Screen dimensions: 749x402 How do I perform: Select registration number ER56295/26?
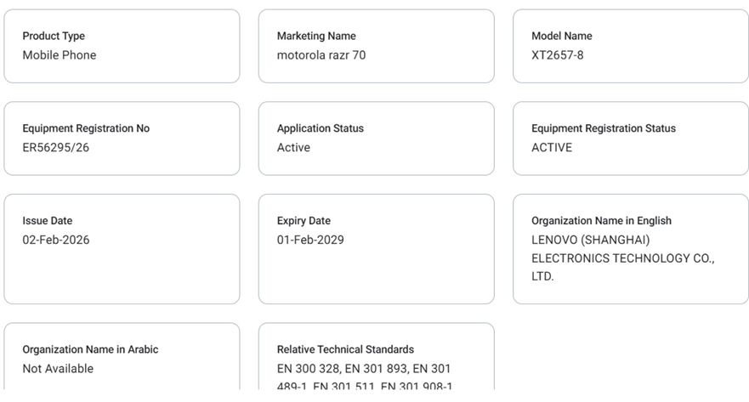tap(56, 148)
